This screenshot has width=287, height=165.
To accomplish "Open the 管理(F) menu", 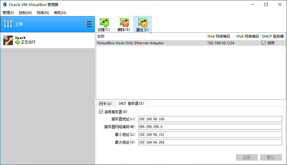I will tap(8, 13).
